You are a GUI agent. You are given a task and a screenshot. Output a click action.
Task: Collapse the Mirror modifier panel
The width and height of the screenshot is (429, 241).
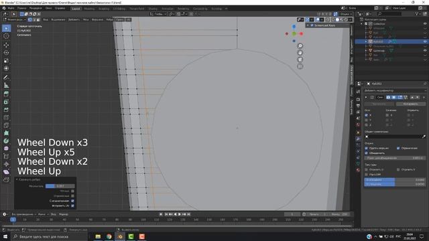[367, 97]
